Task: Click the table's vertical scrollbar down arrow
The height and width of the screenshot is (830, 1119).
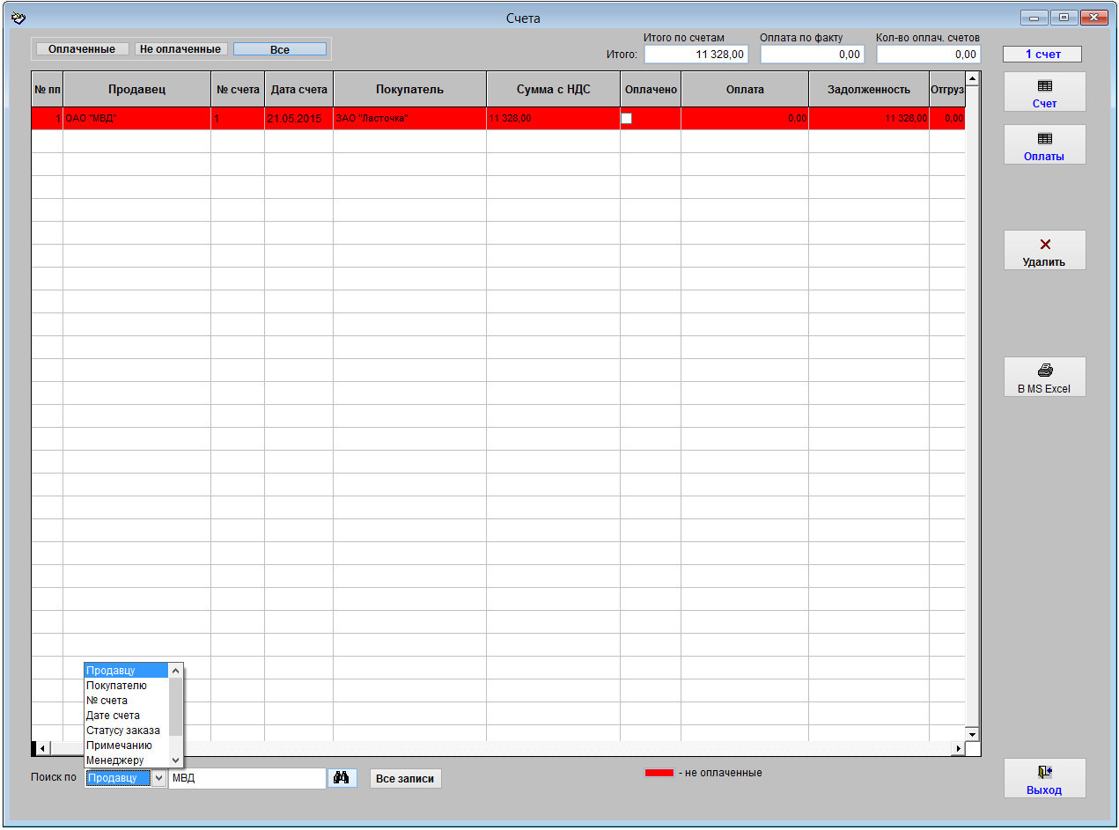Action: [972, 734]
